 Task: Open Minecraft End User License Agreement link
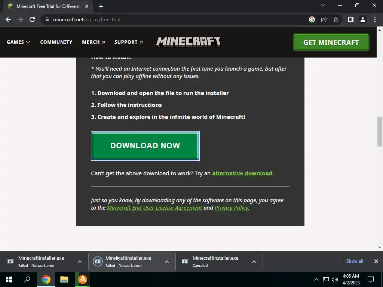154,208
